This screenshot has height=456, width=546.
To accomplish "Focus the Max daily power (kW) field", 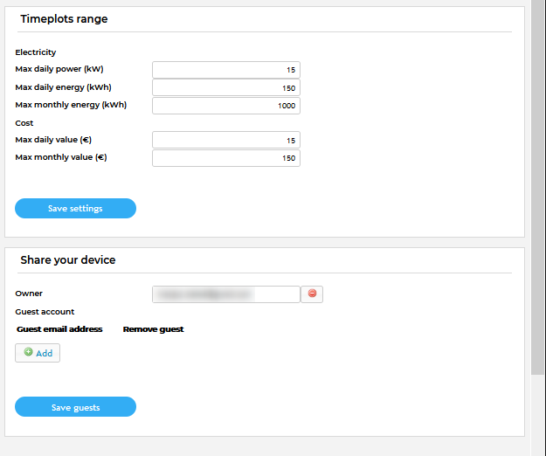I will pos(226,70).
